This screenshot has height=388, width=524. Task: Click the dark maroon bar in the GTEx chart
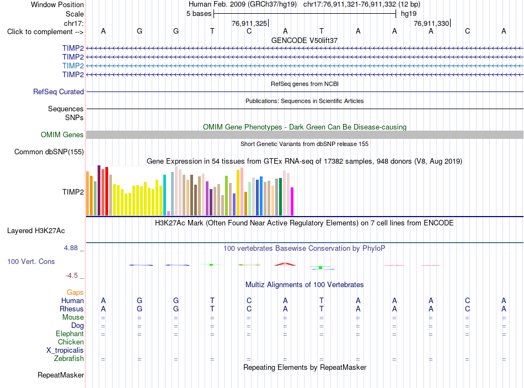[x=99, y=190]
